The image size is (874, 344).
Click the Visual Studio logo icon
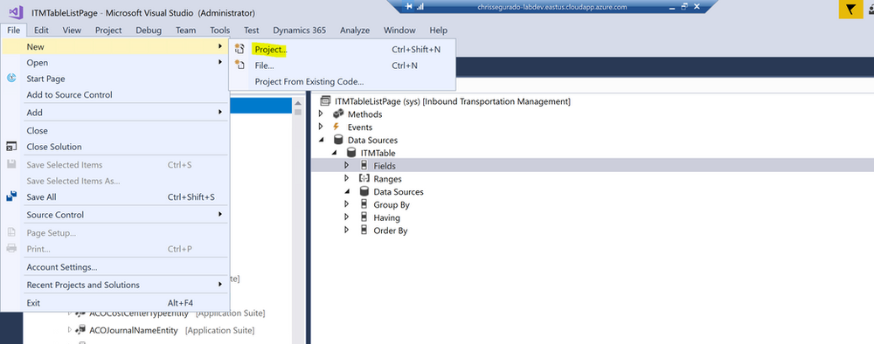coord(16,11)
